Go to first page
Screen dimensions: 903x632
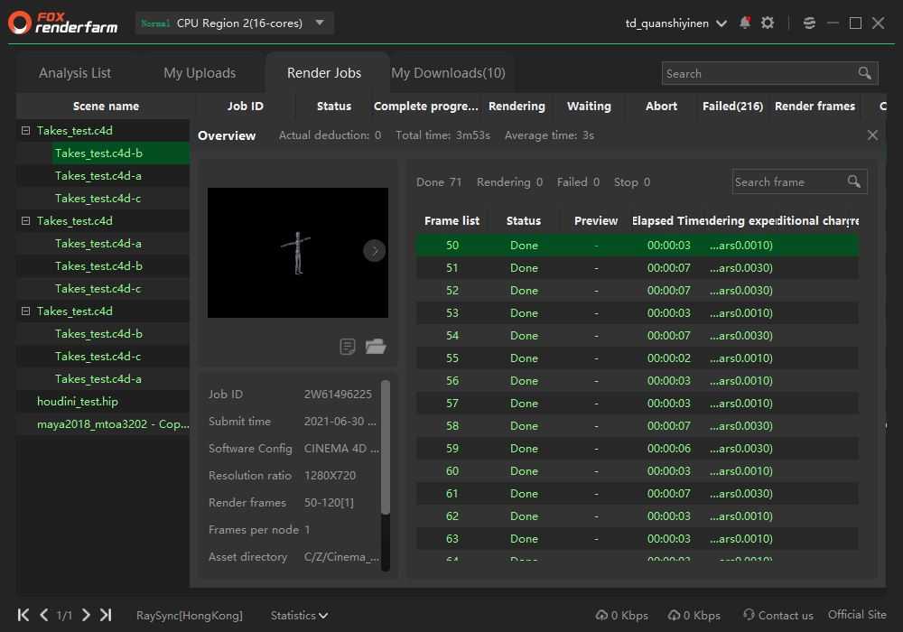[x=23, y=615]
